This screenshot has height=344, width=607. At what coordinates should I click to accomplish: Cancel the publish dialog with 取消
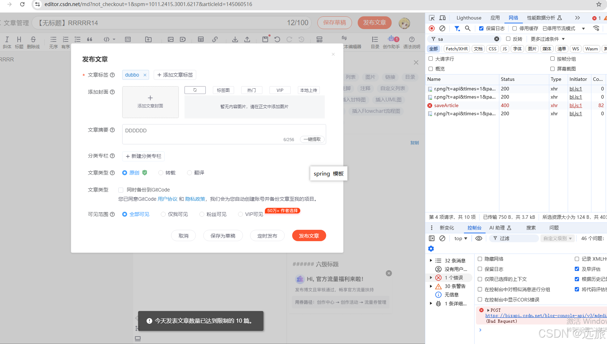183,235
